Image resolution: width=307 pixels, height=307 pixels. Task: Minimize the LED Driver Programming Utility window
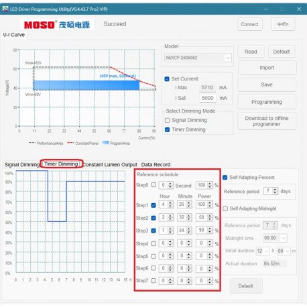tap(266, 9)
